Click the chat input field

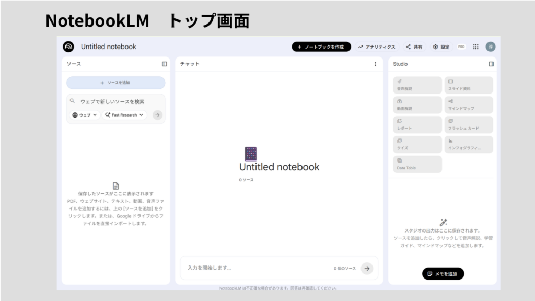point(256,268)
